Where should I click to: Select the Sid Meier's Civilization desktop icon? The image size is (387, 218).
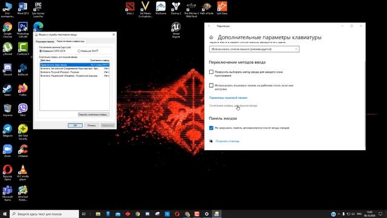(x=145, y=10)
